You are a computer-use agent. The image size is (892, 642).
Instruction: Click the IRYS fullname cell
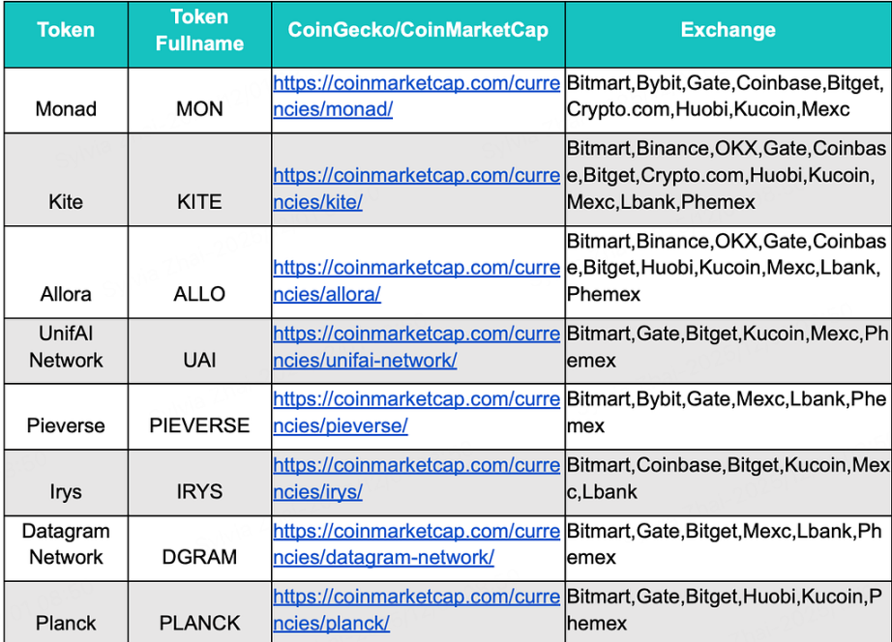click(199, 491)
